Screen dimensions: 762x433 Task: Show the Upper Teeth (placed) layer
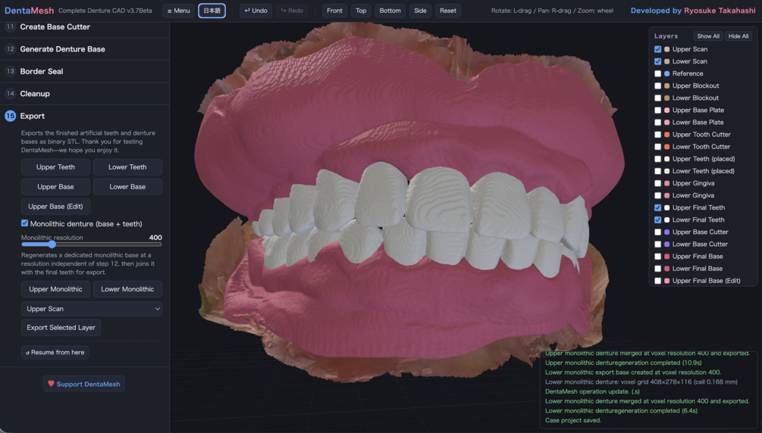(x=657, y=159)
